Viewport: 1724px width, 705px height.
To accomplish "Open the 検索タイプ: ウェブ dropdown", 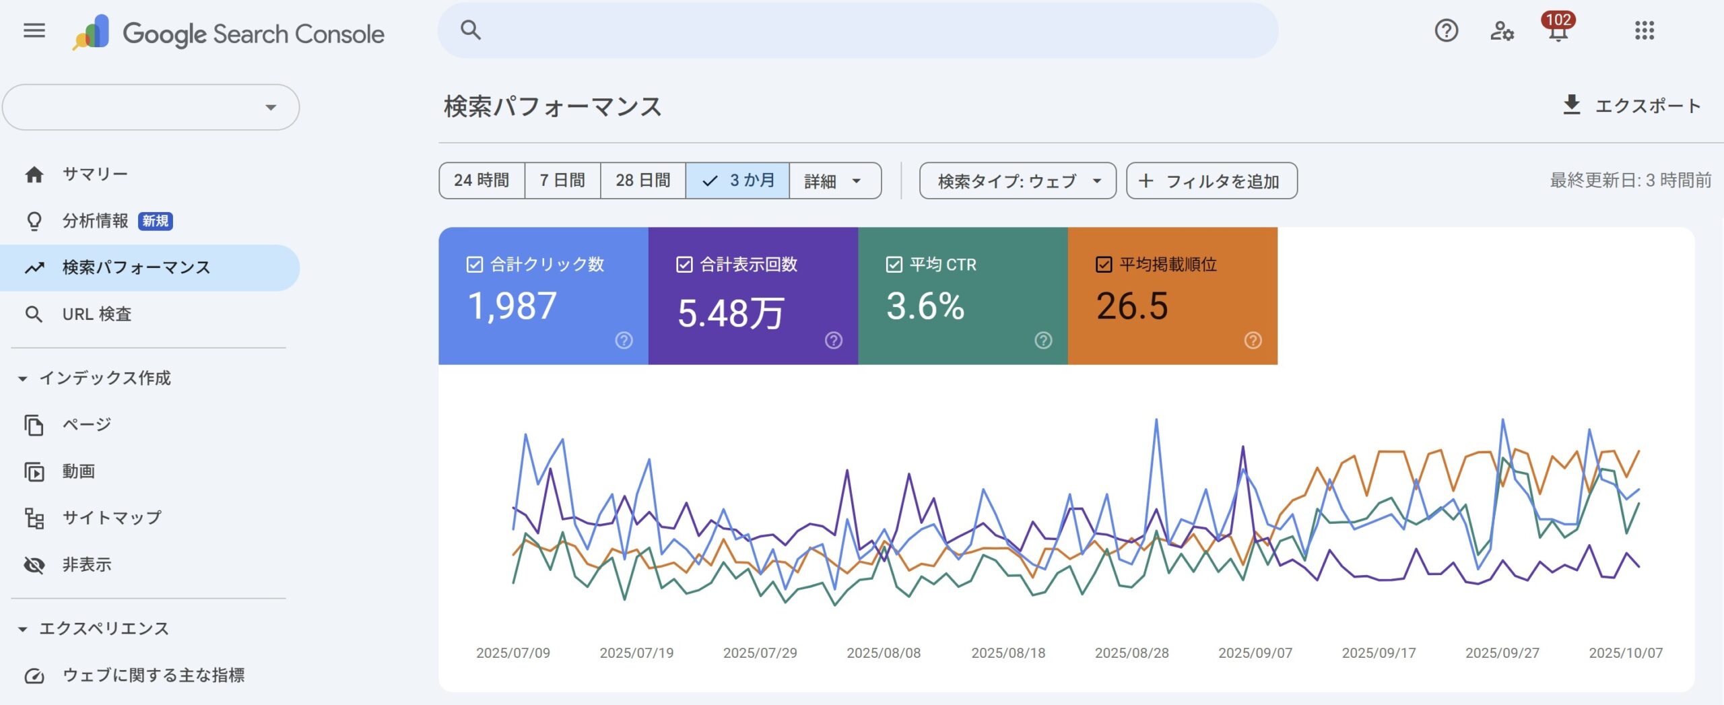I will click(x=1017, y=181).
